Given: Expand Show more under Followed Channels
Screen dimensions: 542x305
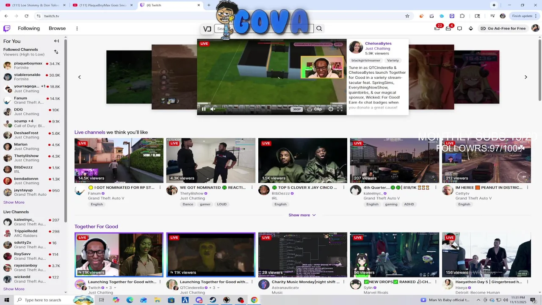Looking at the screenshot, I should tap(14, 202).
